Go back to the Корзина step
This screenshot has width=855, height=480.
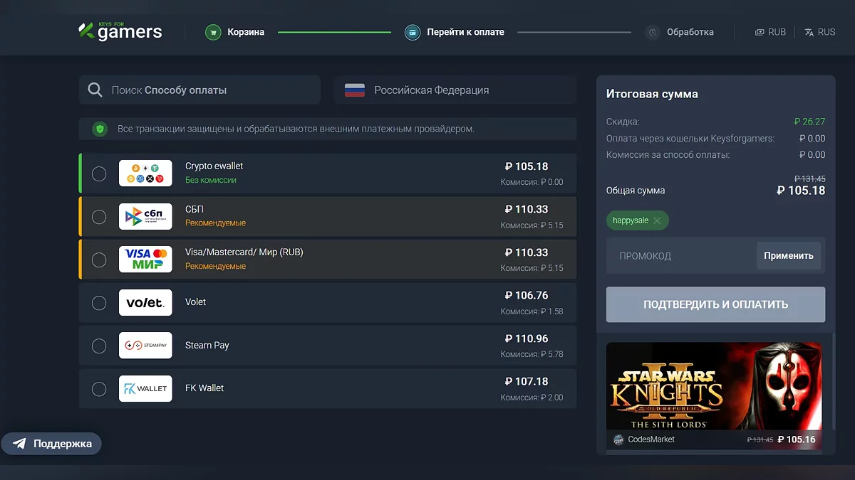[x=246, y=32]
